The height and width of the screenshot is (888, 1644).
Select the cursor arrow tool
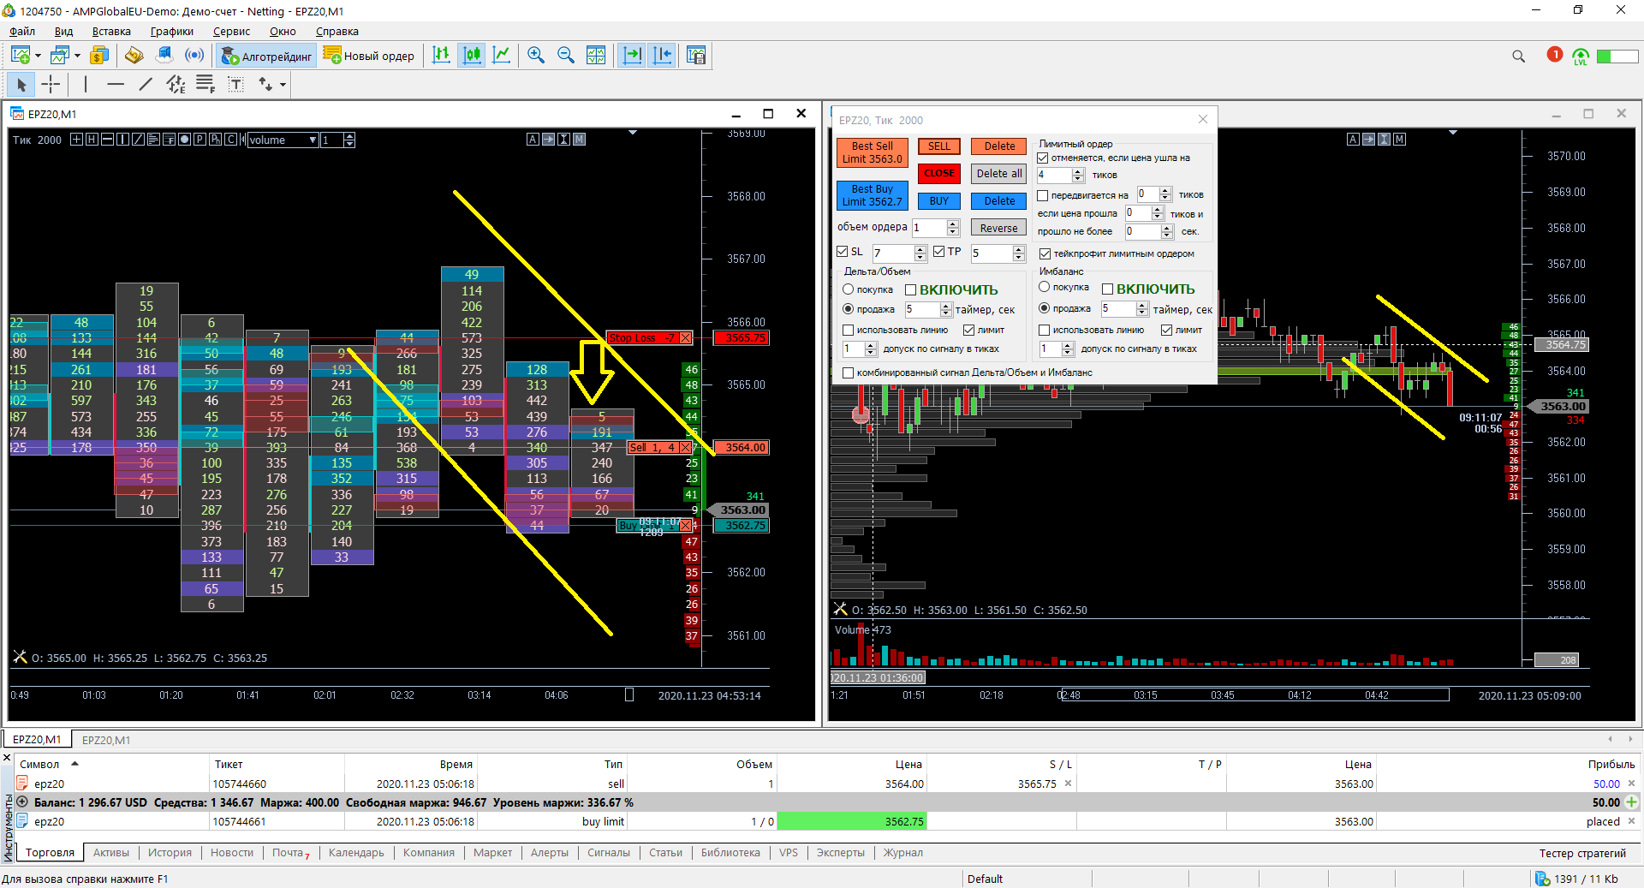click(21, 84)
